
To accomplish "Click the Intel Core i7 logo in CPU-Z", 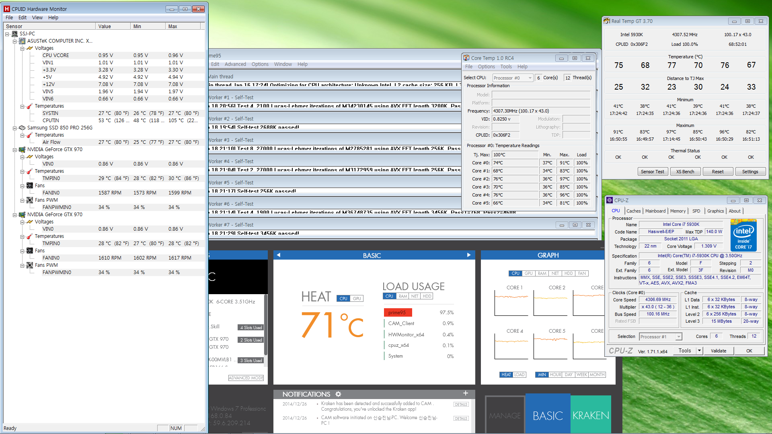I will point(743,235).
